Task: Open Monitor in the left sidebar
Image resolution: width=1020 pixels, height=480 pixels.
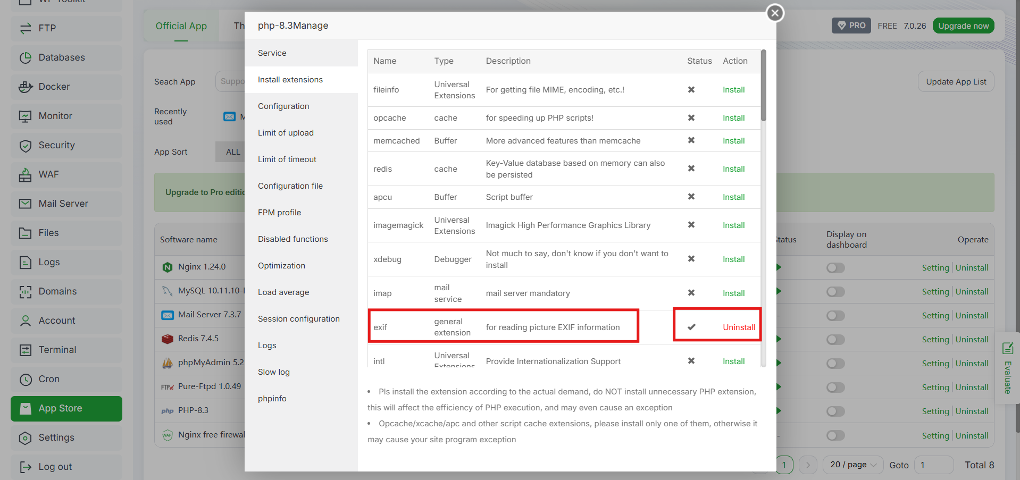Action: [66, 116]
